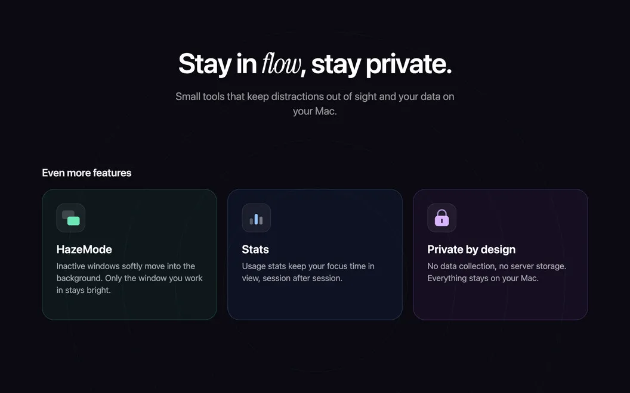Image resolution: width=630 pixels, height=393 pixels.
Task: Click the words 'Stay in' in the headline
Action: (x=217, y=64)
